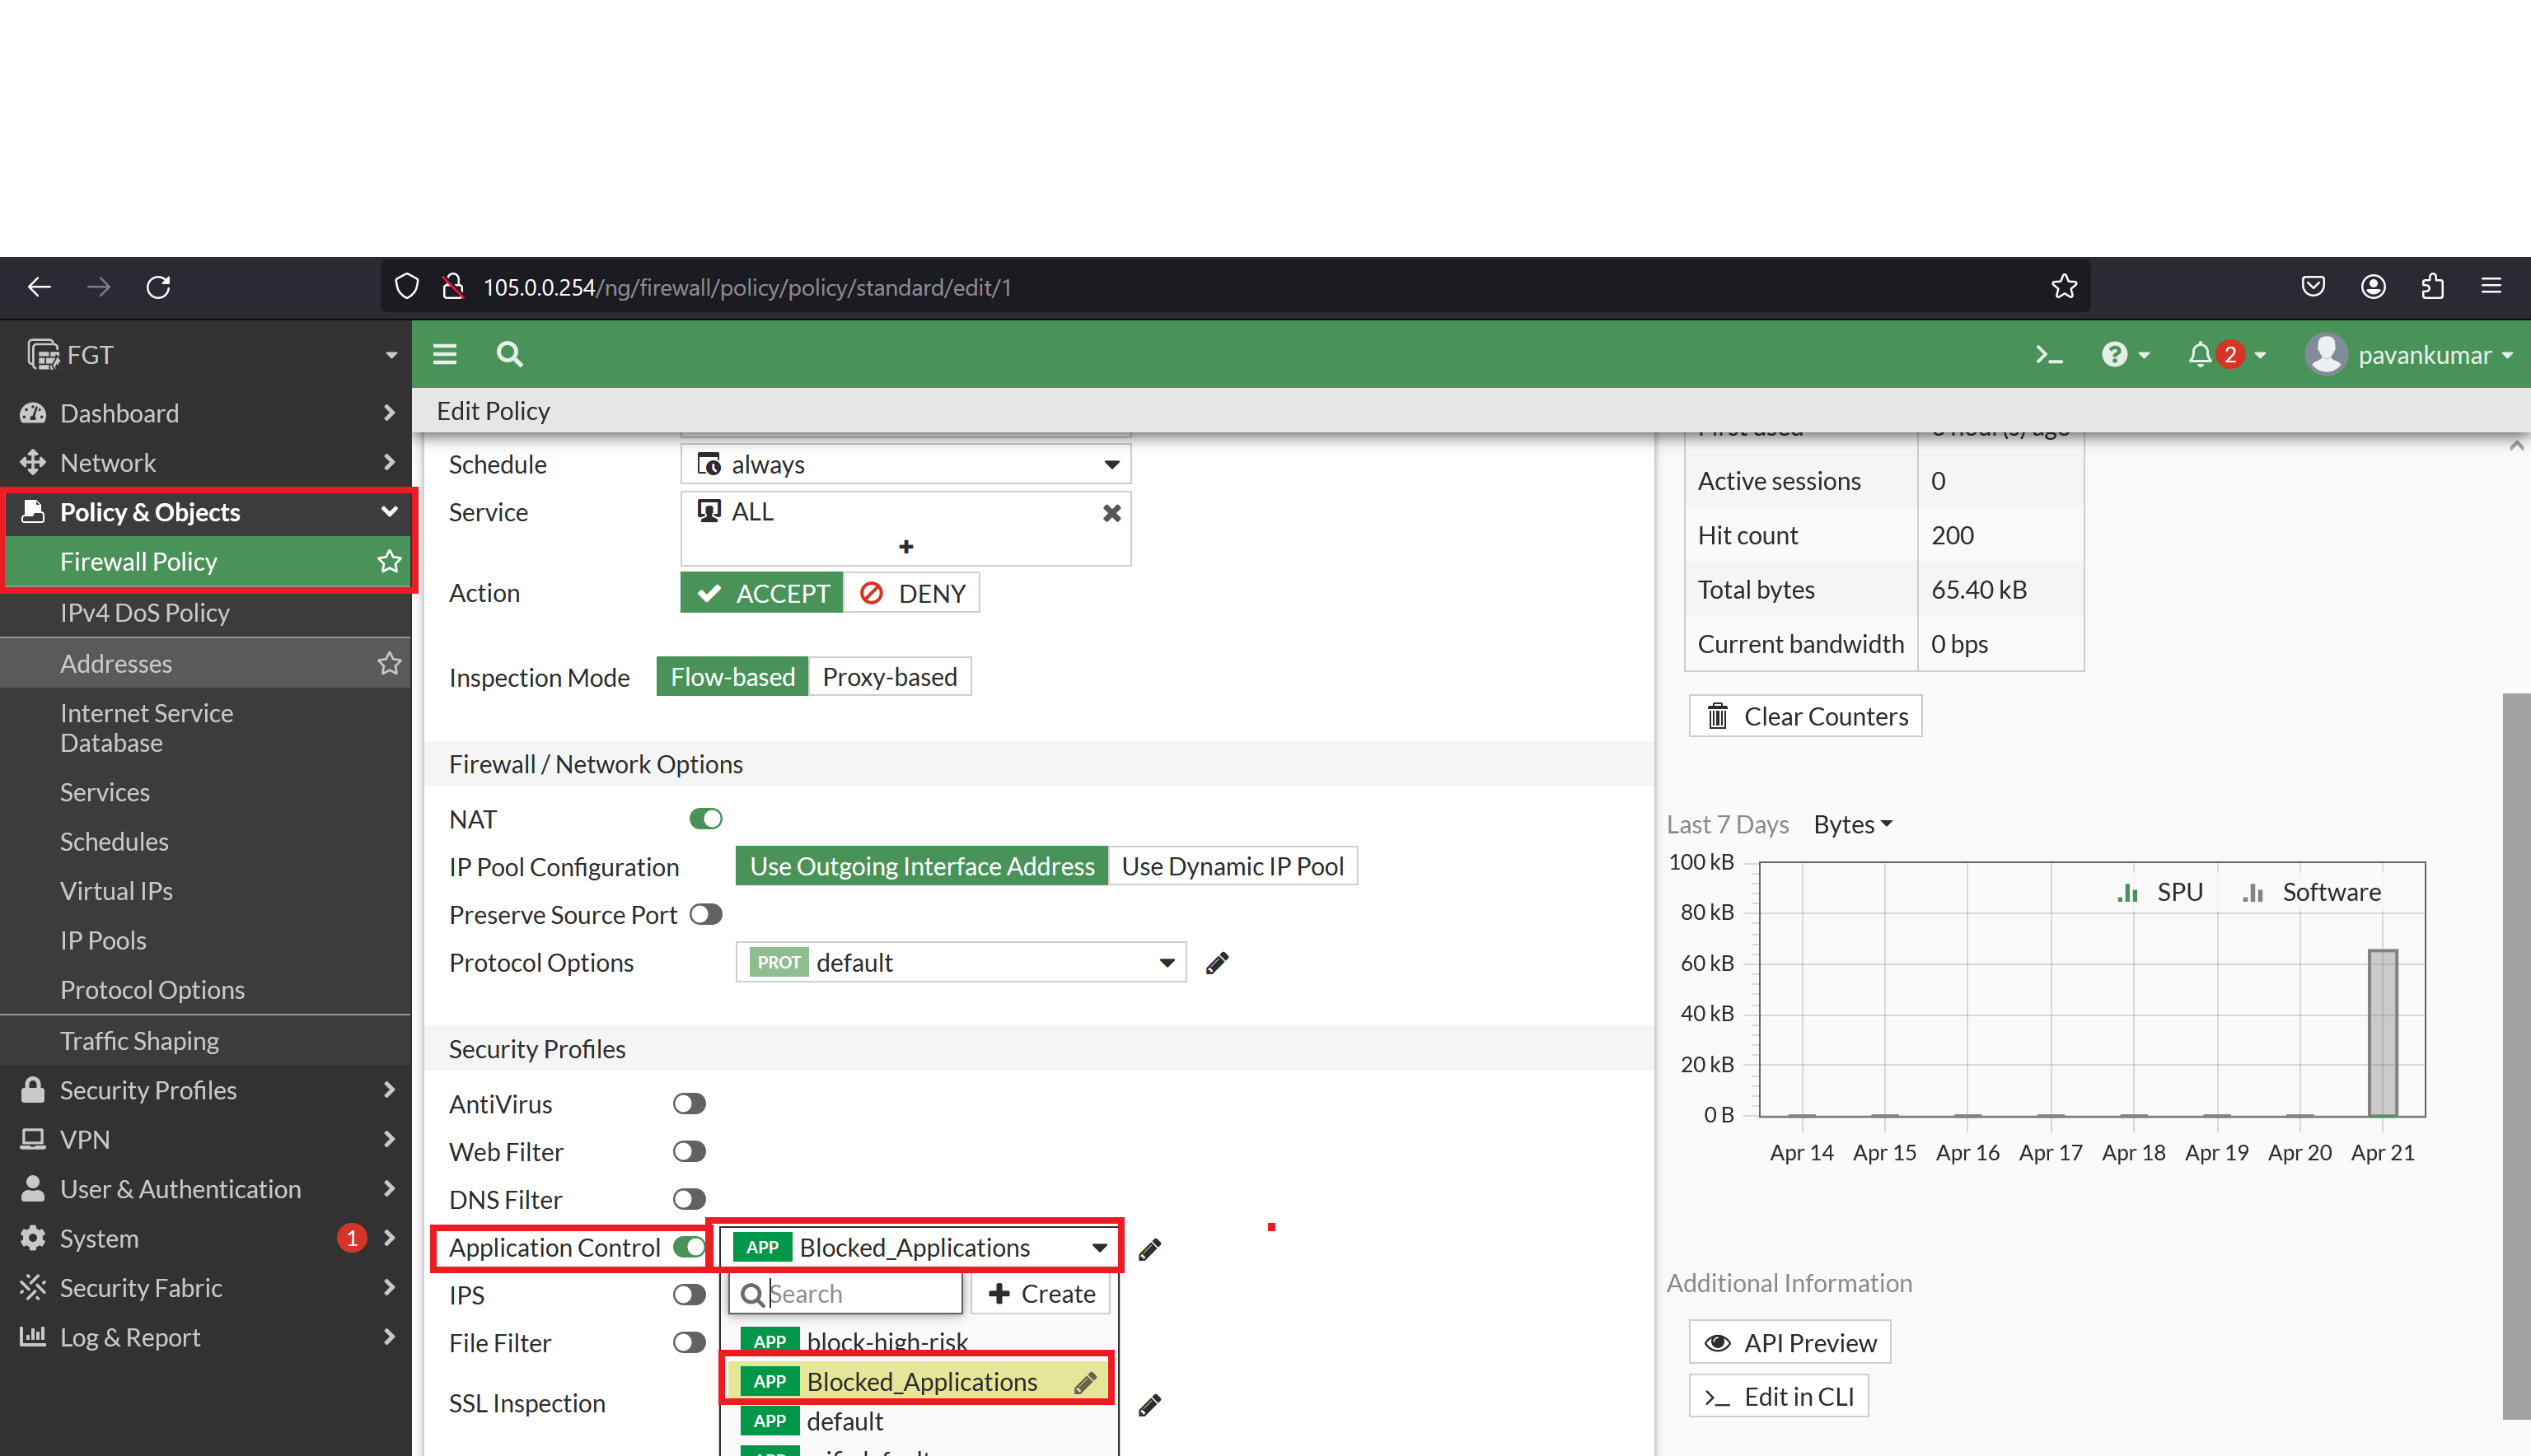Enable the Web Filter toggle

click(690, 1152)
